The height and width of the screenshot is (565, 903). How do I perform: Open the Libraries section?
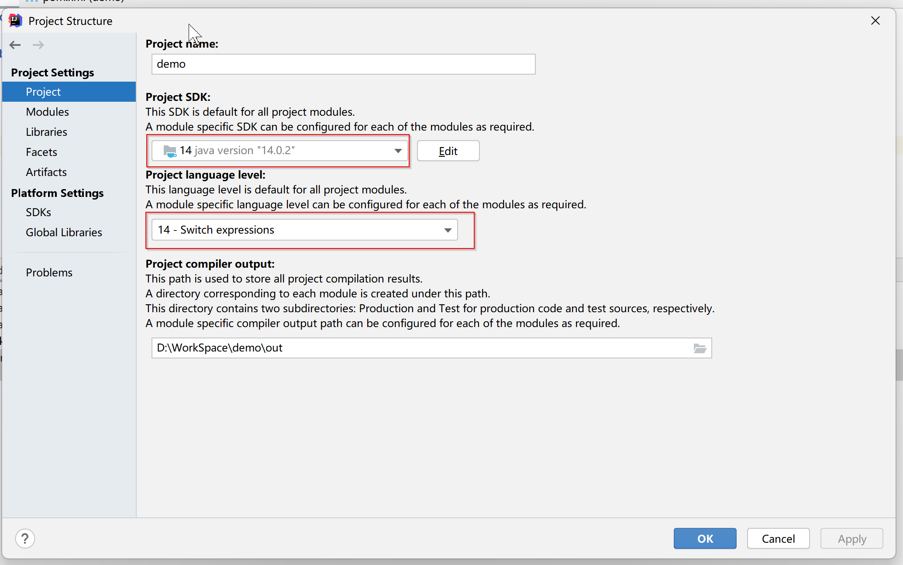point(46,132)
